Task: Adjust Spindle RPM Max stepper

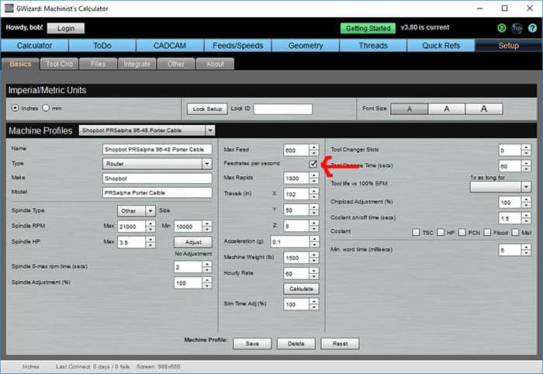Action: [150, 227]
